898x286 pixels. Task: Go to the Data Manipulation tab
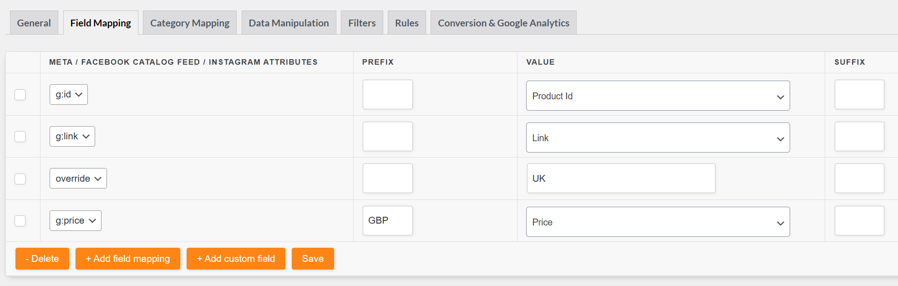(x=289, y=23)
